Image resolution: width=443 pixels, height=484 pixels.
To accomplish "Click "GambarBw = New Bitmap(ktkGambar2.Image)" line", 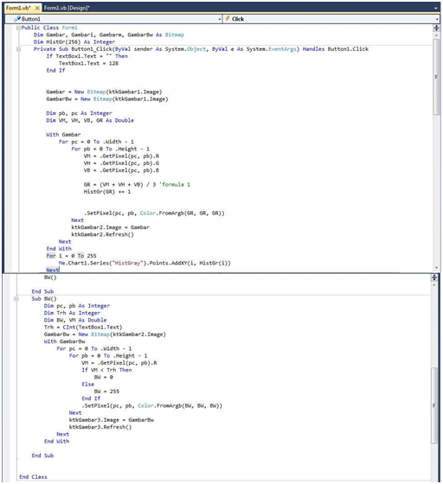I will click(x=105, y=334).
